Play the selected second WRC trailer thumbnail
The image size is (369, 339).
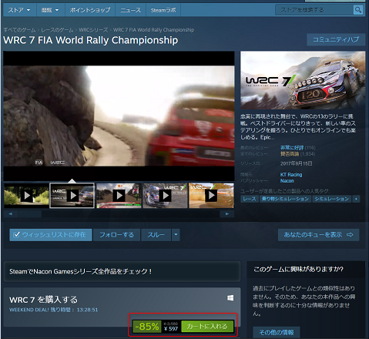pos(72,196)
